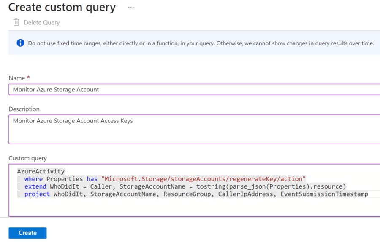The height and width of the screenshot is (242, 380).
Task: Focus the Description text area
Action: pyautogui.click(x=194, y=129)
